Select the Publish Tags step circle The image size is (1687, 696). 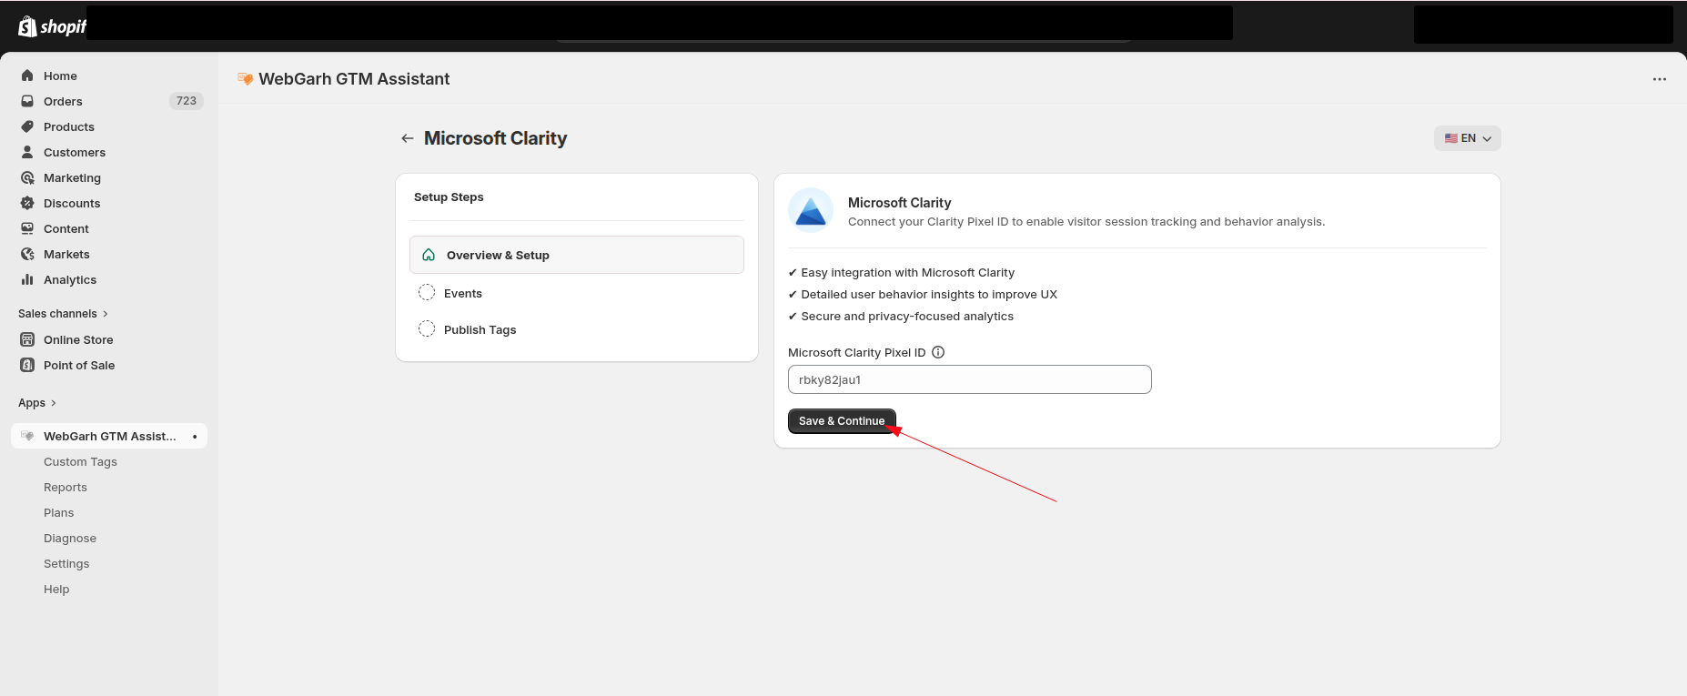[427, 328]
